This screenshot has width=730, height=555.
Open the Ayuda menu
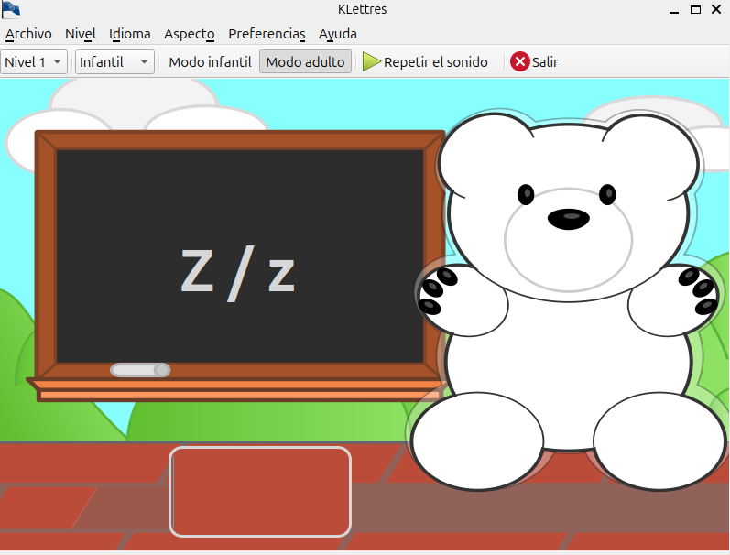(338, 34)
